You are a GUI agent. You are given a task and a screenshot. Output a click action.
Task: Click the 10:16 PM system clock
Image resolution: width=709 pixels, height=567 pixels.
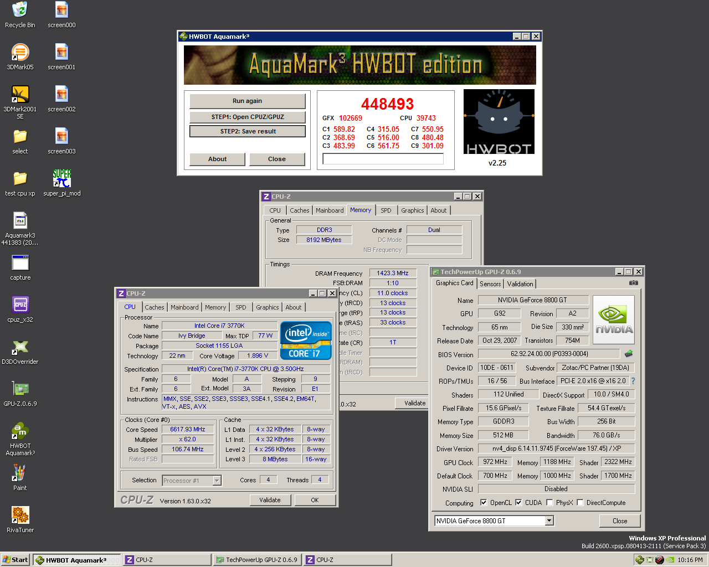pos(690,560)
